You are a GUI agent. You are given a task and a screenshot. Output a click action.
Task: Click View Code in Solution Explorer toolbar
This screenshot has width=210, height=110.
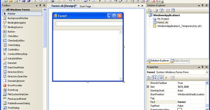click(x=168, y=10)
